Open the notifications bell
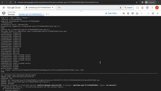Image resolution: width=161 pixels, height=91 pixels. point(142,8)
